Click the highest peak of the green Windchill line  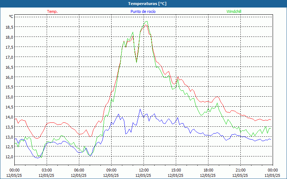(x=146, y=21)
